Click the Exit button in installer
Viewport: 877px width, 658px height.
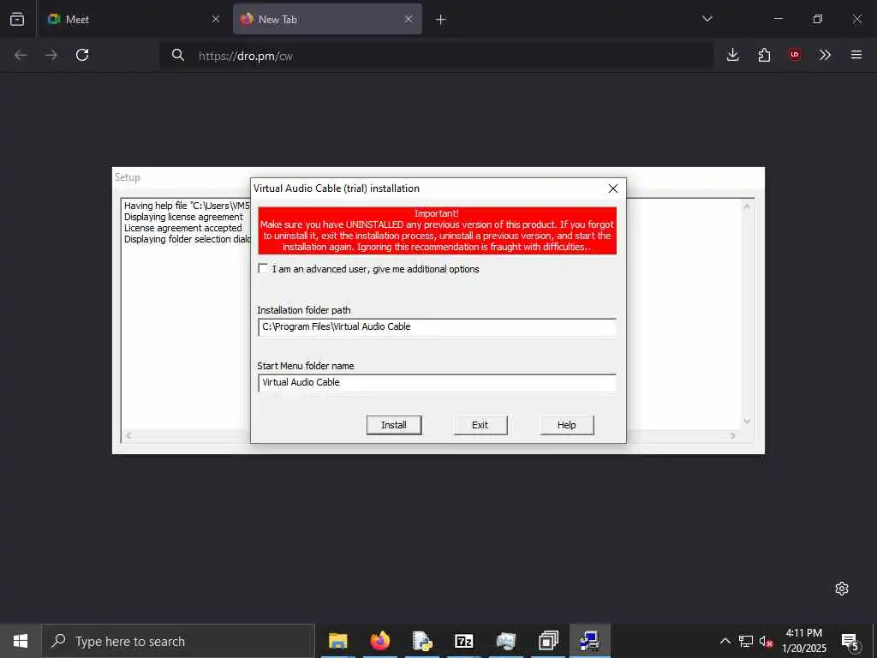tap(480, 425)
